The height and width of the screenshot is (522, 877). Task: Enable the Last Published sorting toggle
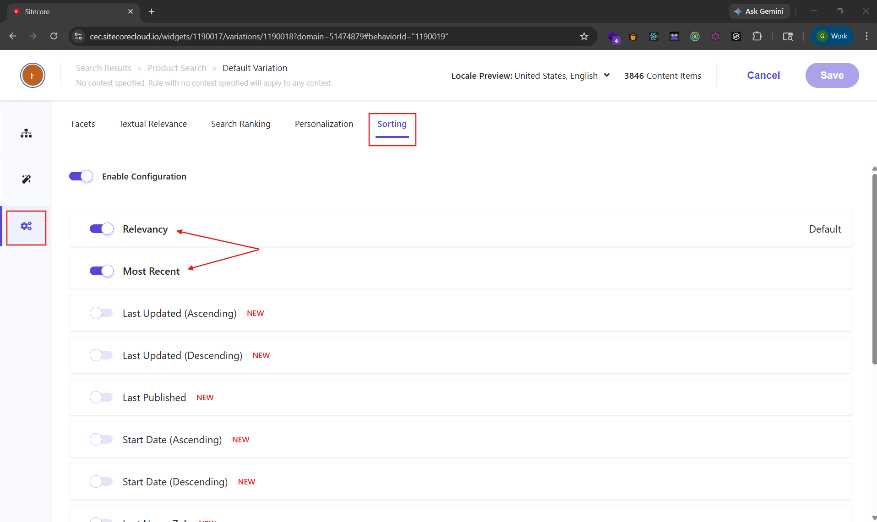[x=101, y=397]
